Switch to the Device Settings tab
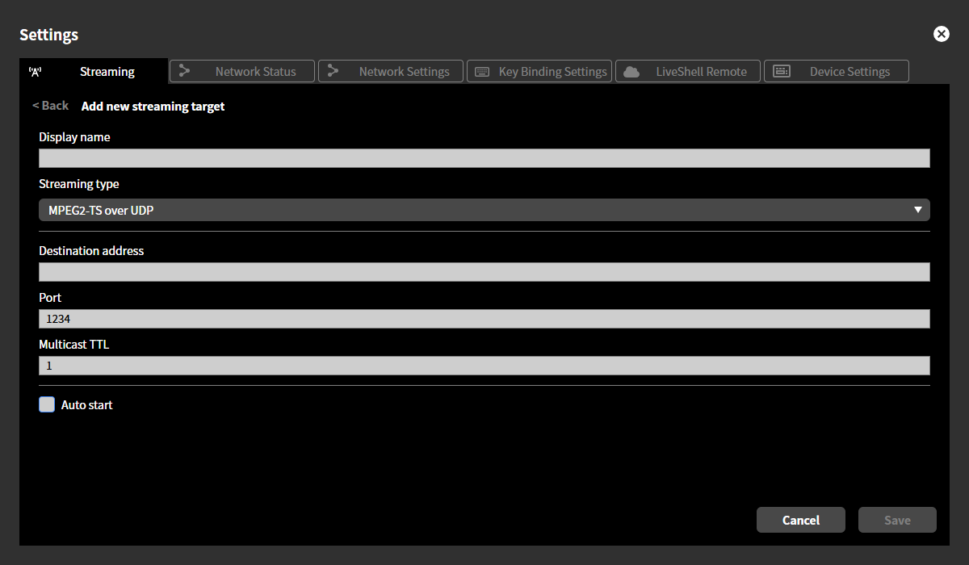969x565 pixels. click(x=837, y=71)
